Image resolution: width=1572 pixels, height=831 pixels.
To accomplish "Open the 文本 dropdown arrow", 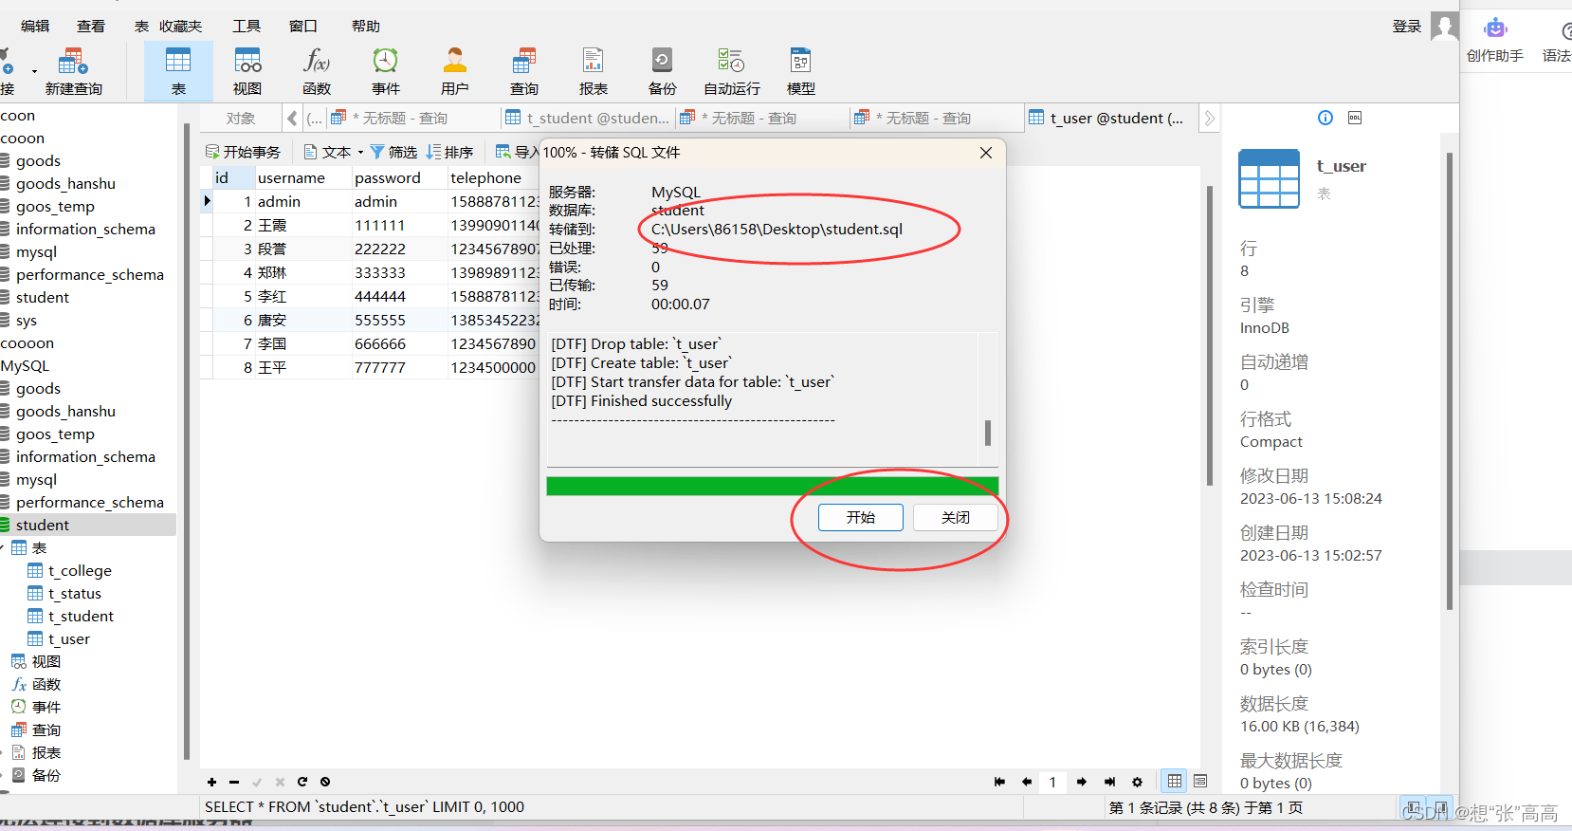I will click(x=360, y=152).
